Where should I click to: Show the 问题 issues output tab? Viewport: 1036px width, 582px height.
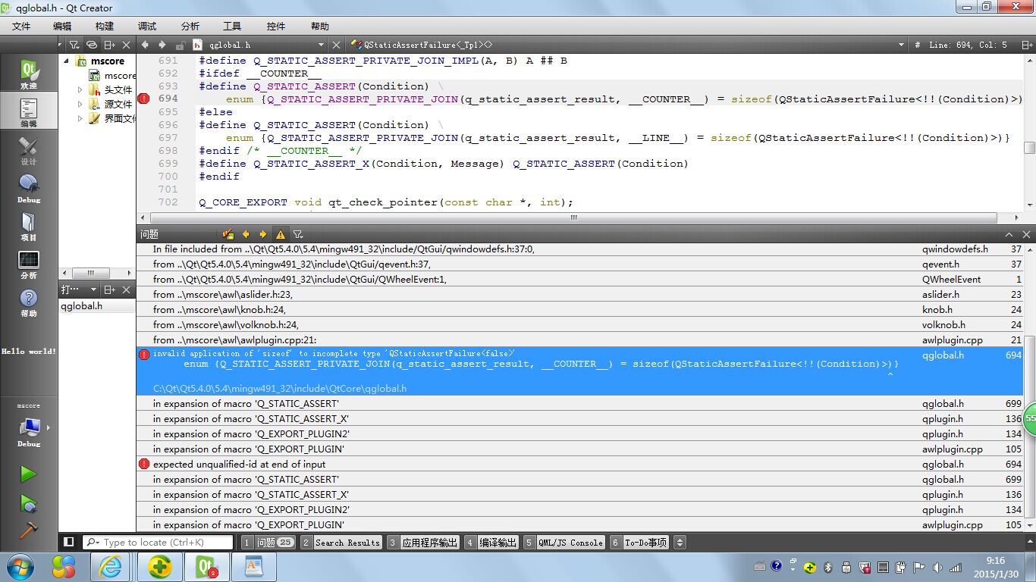(268, 543)
